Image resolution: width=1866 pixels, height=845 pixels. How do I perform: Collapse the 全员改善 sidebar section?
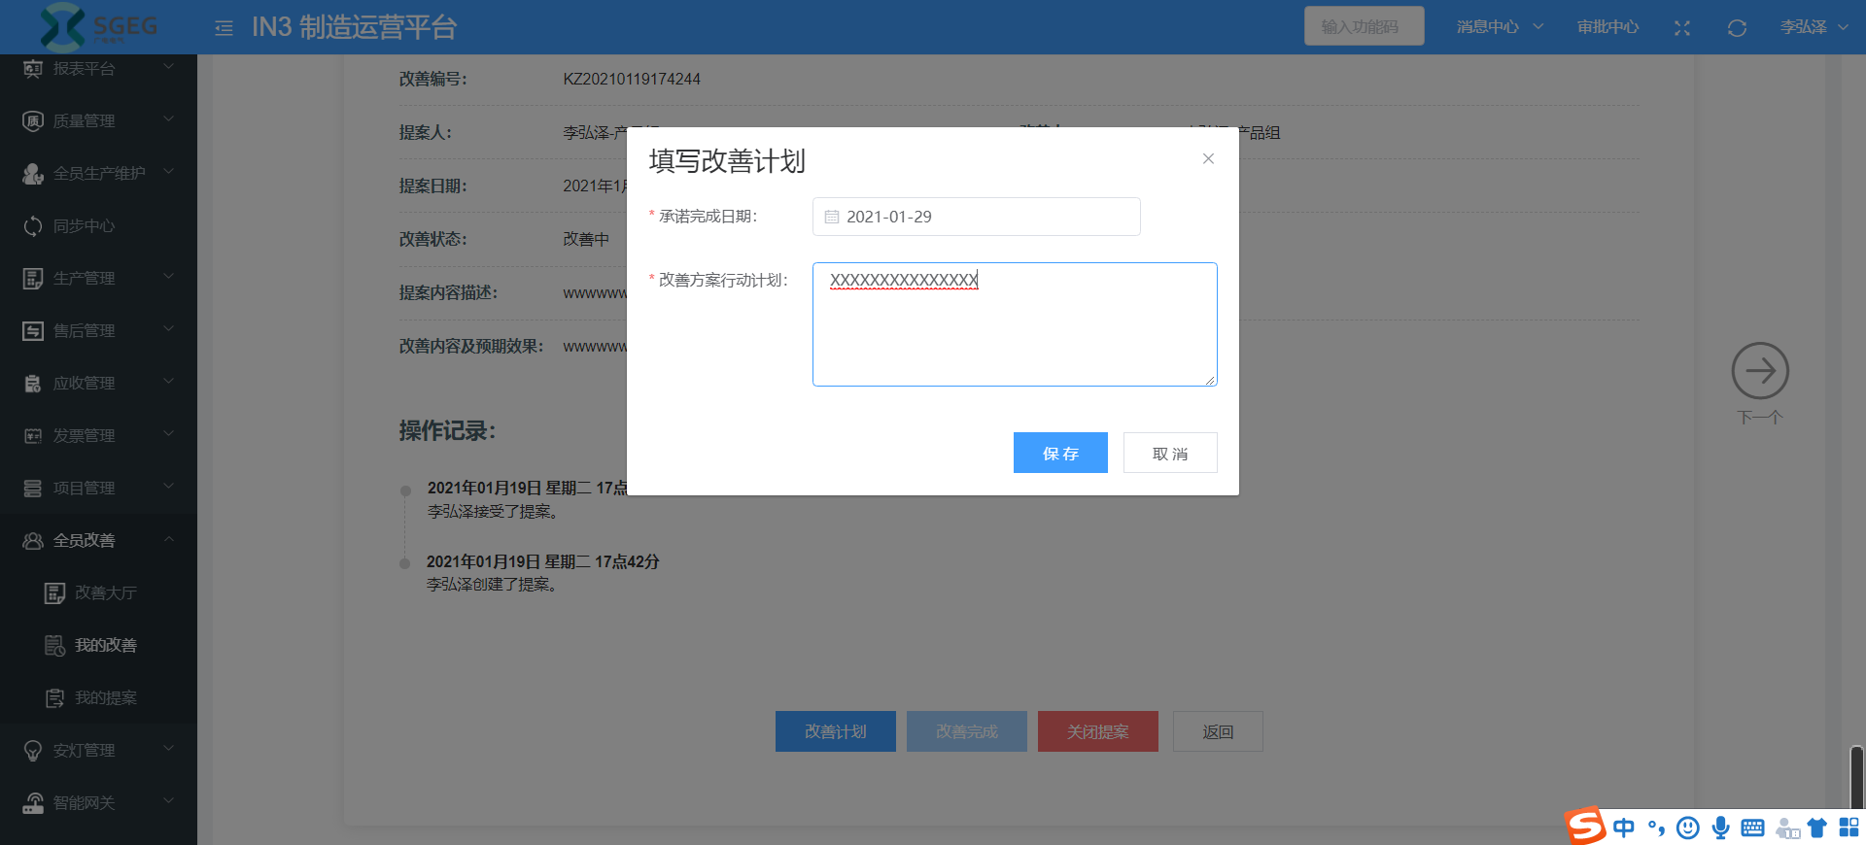97,540
